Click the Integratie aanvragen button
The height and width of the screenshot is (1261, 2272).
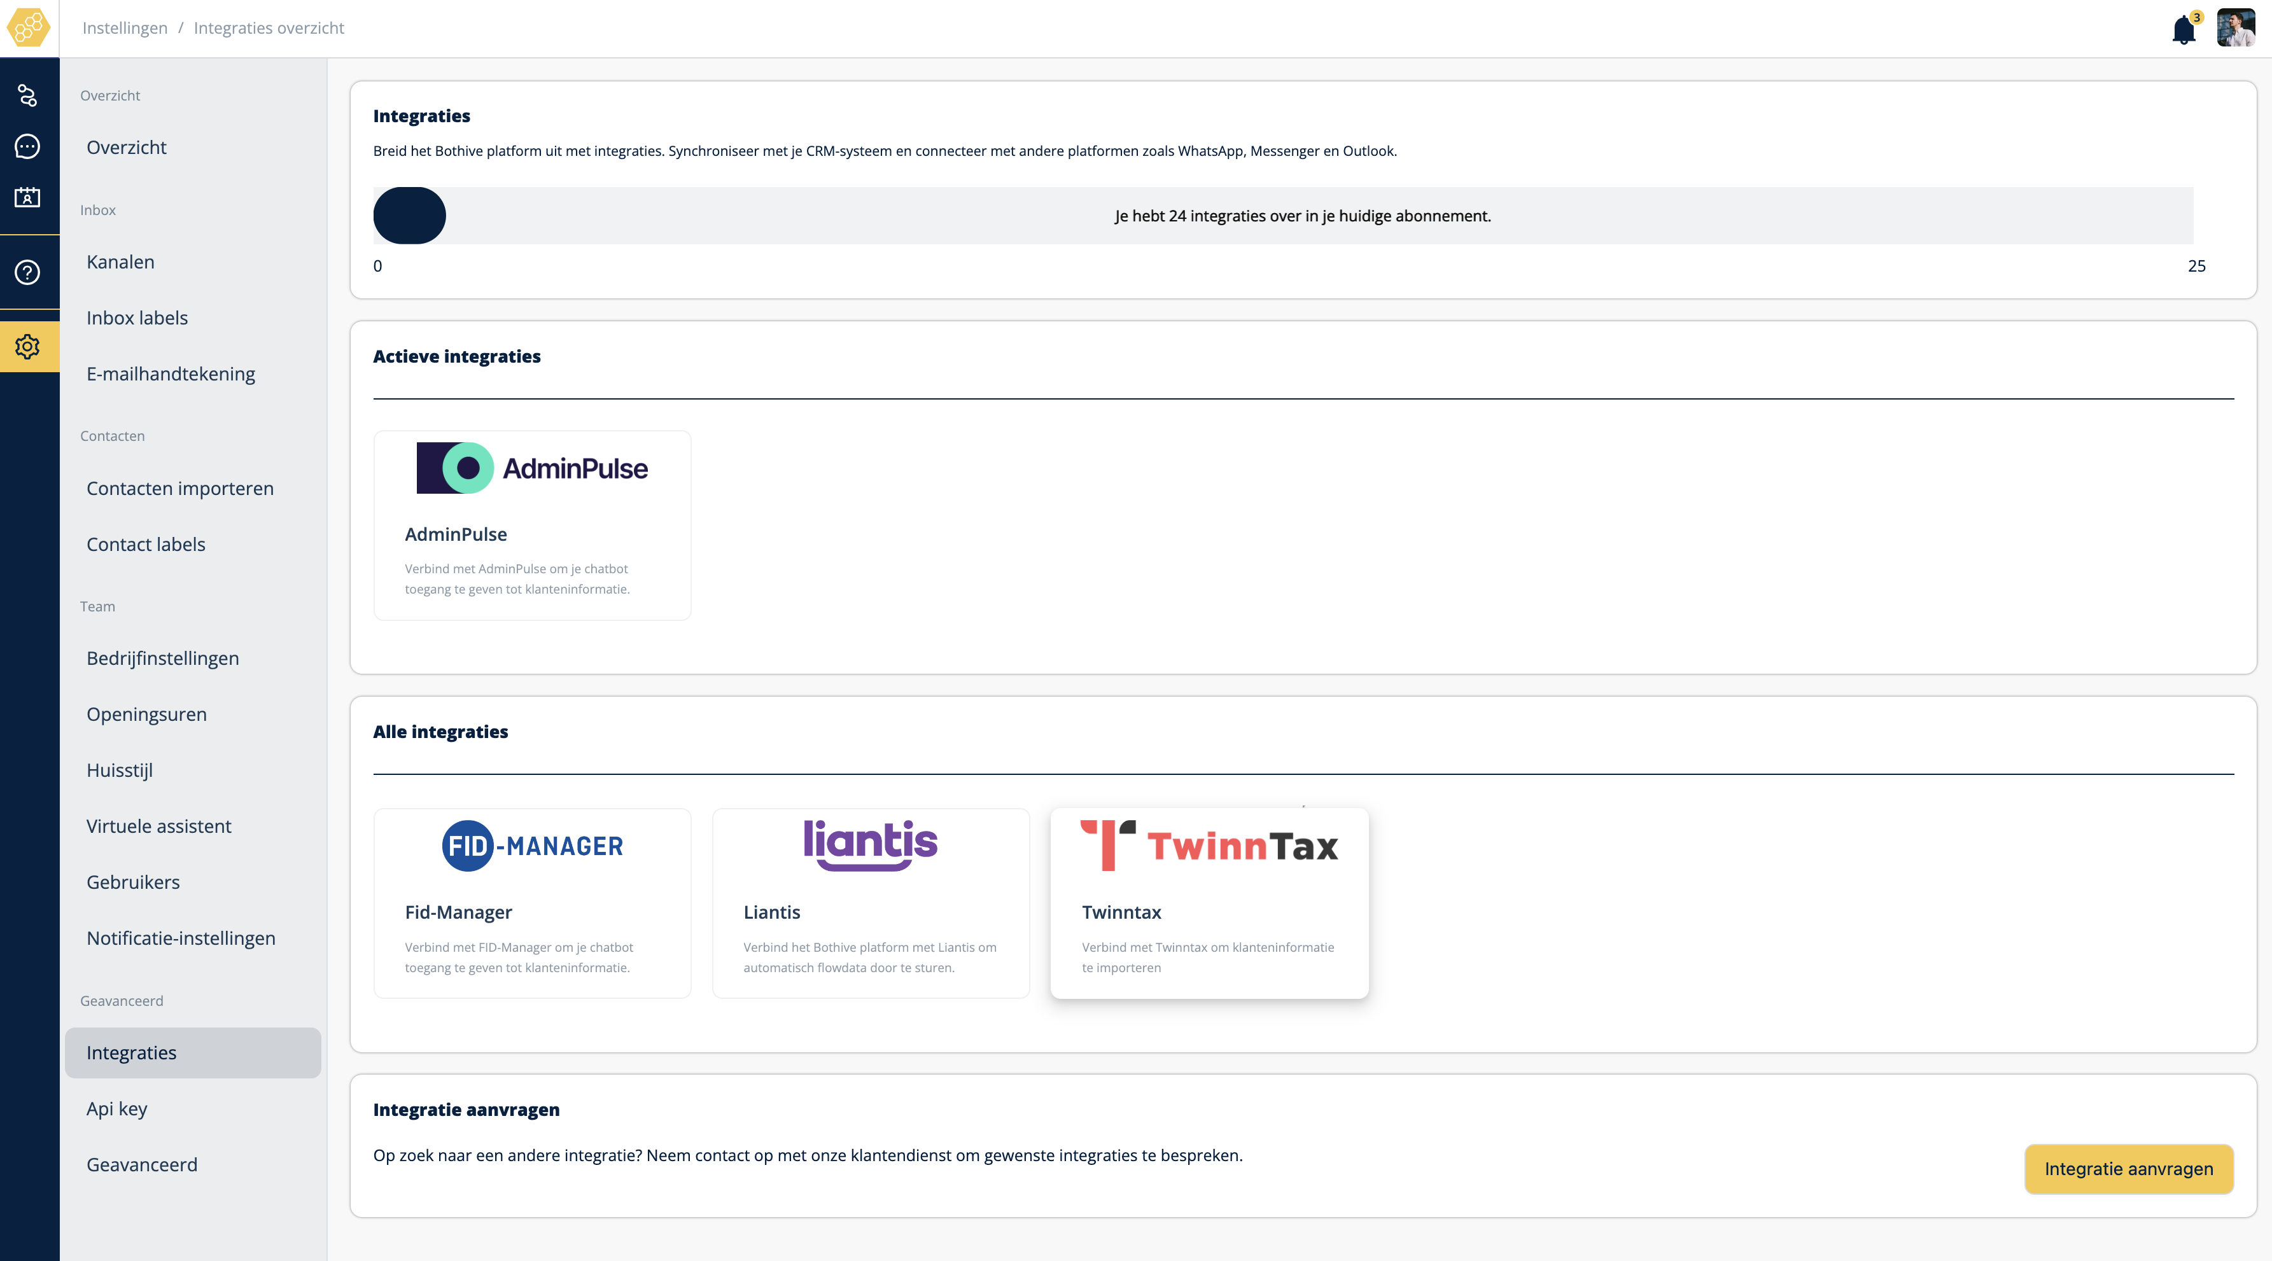[x=2128, y=1168]
